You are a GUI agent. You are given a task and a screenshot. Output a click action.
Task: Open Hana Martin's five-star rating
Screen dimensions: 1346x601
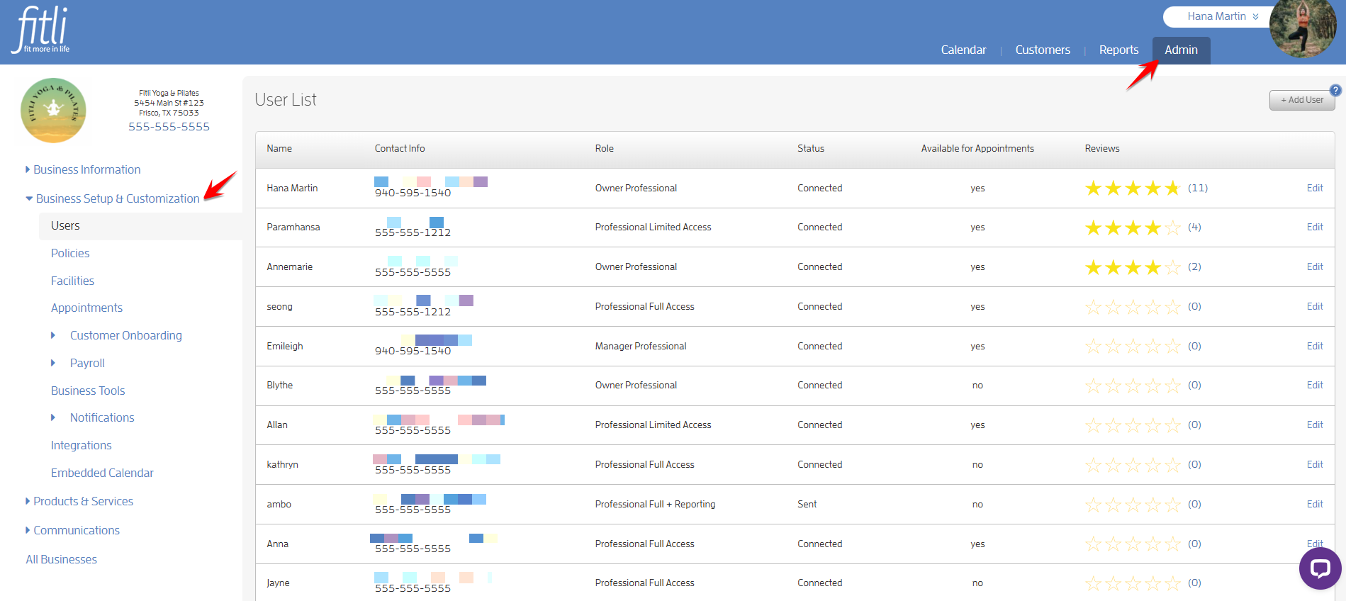[x=1133, y=188]
